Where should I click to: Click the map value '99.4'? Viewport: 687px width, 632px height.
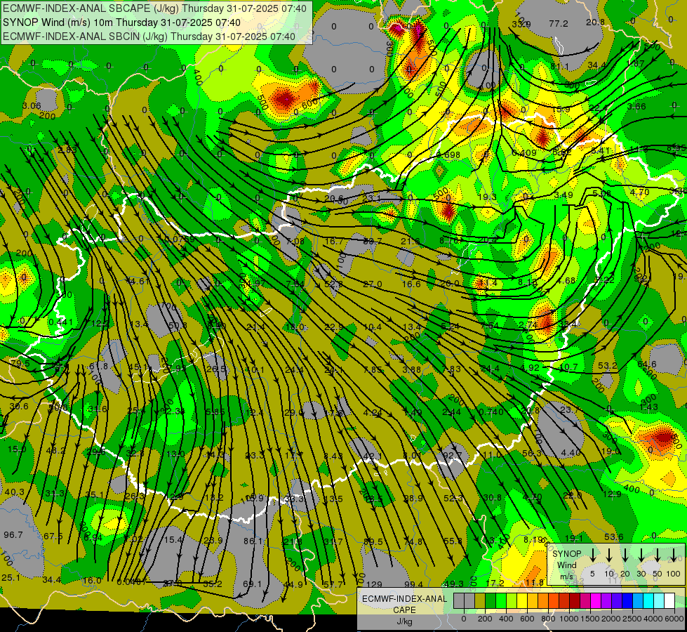pyautogui.click(x=413, y=584)
